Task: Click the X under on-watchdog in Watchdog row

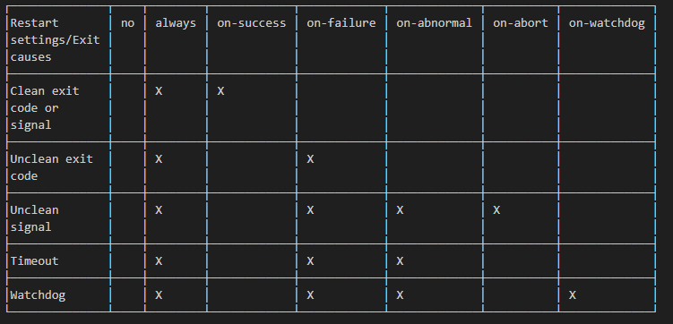Action: tap(573, 295)
